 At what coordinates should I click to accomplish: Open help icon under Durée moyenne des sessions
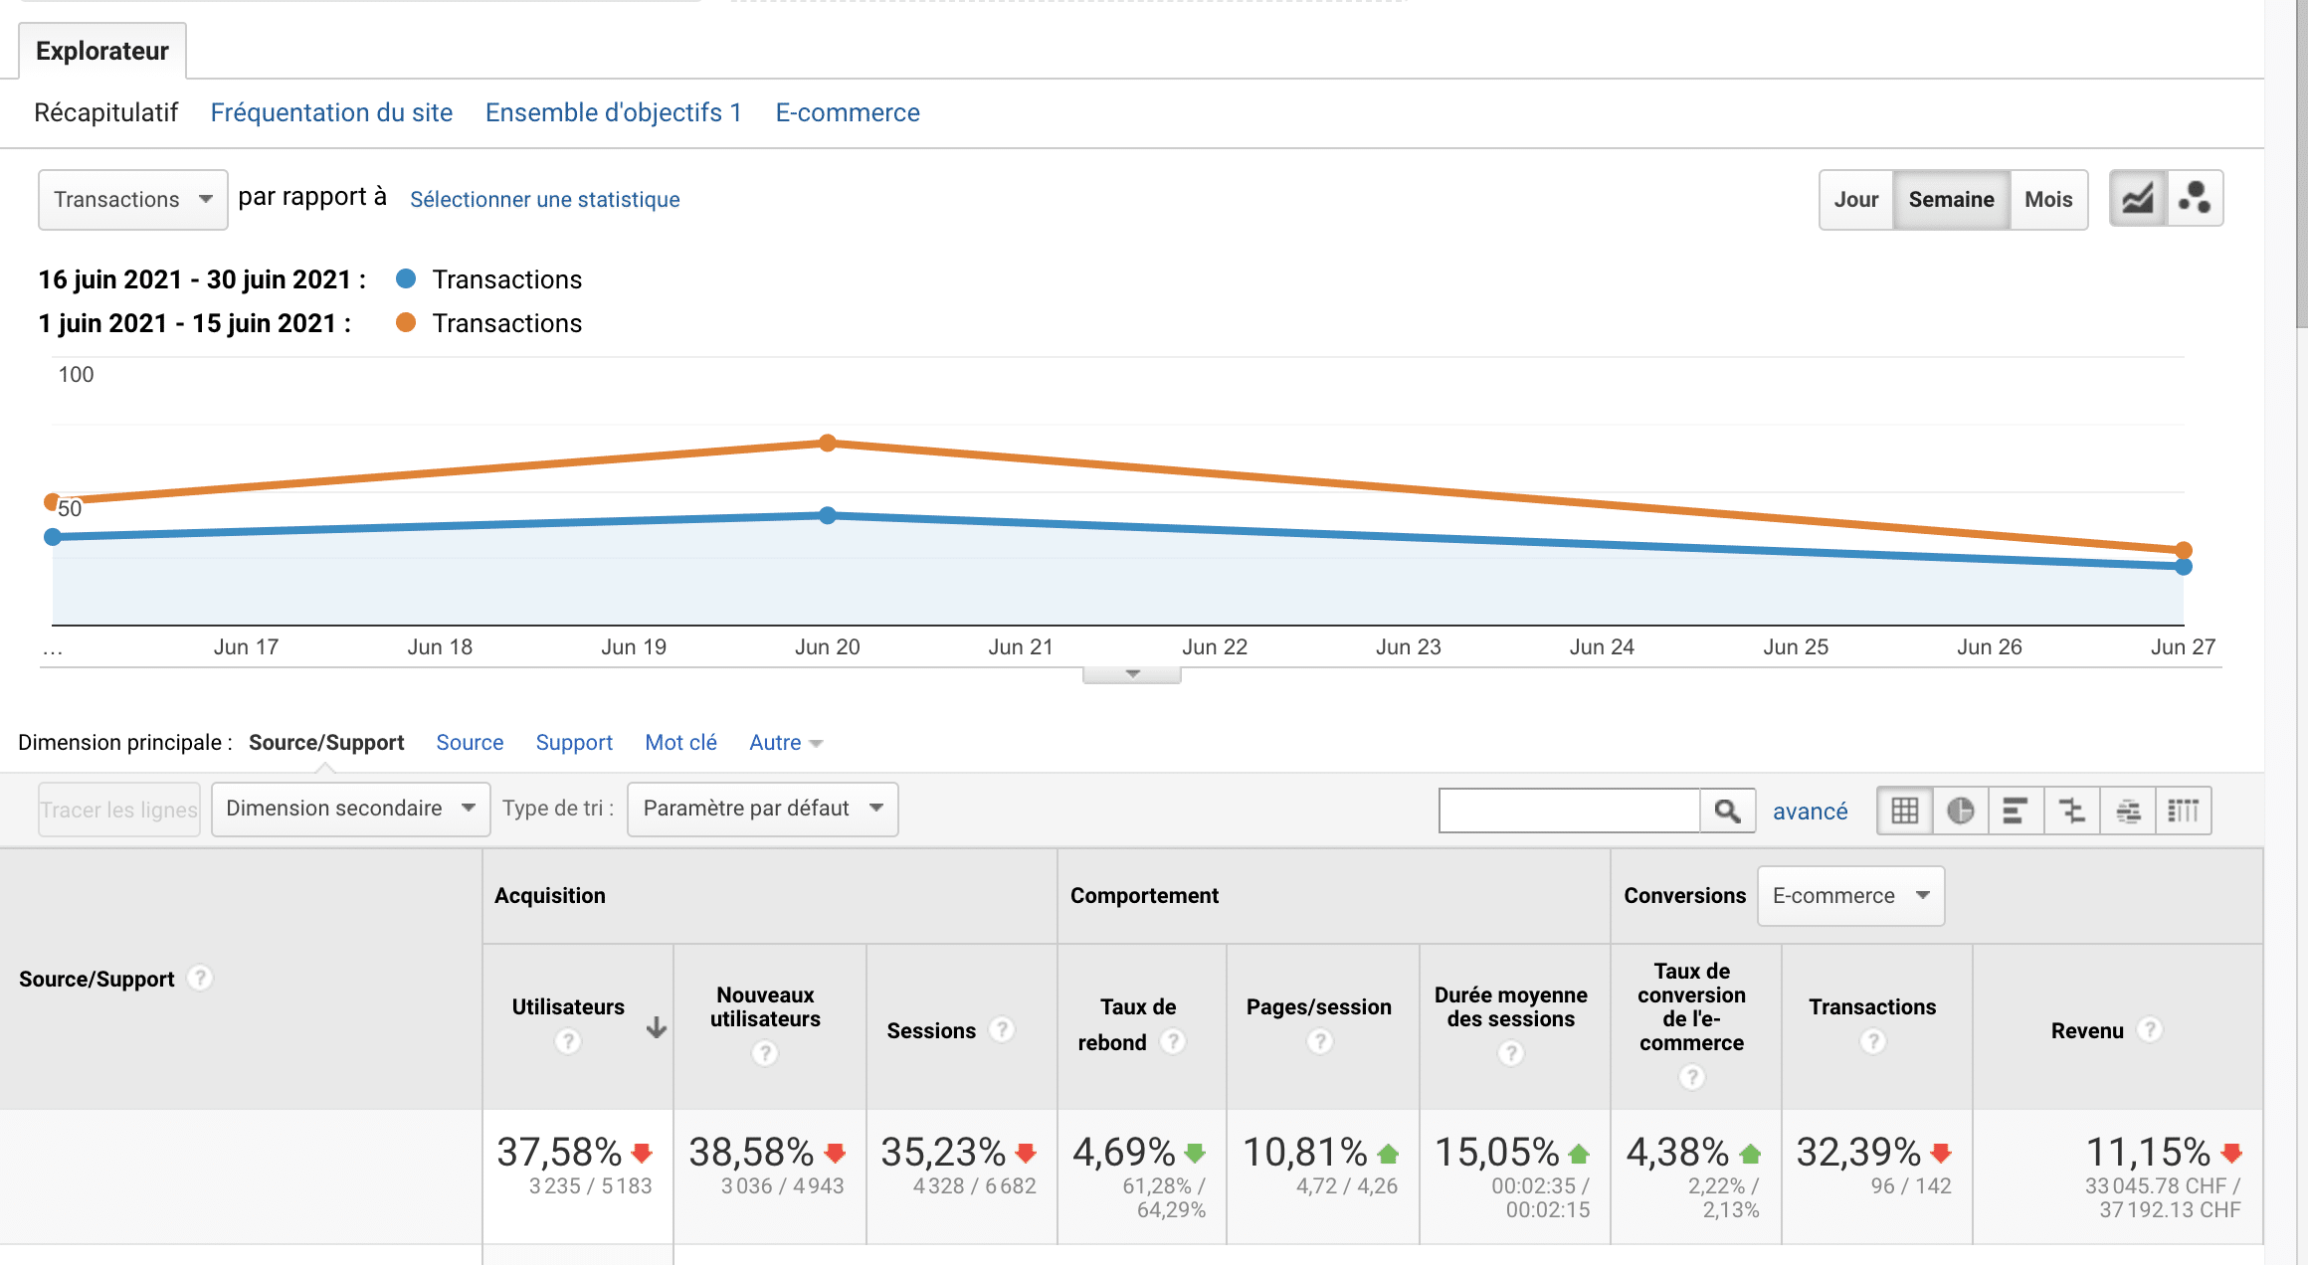pos(1510,1053)
